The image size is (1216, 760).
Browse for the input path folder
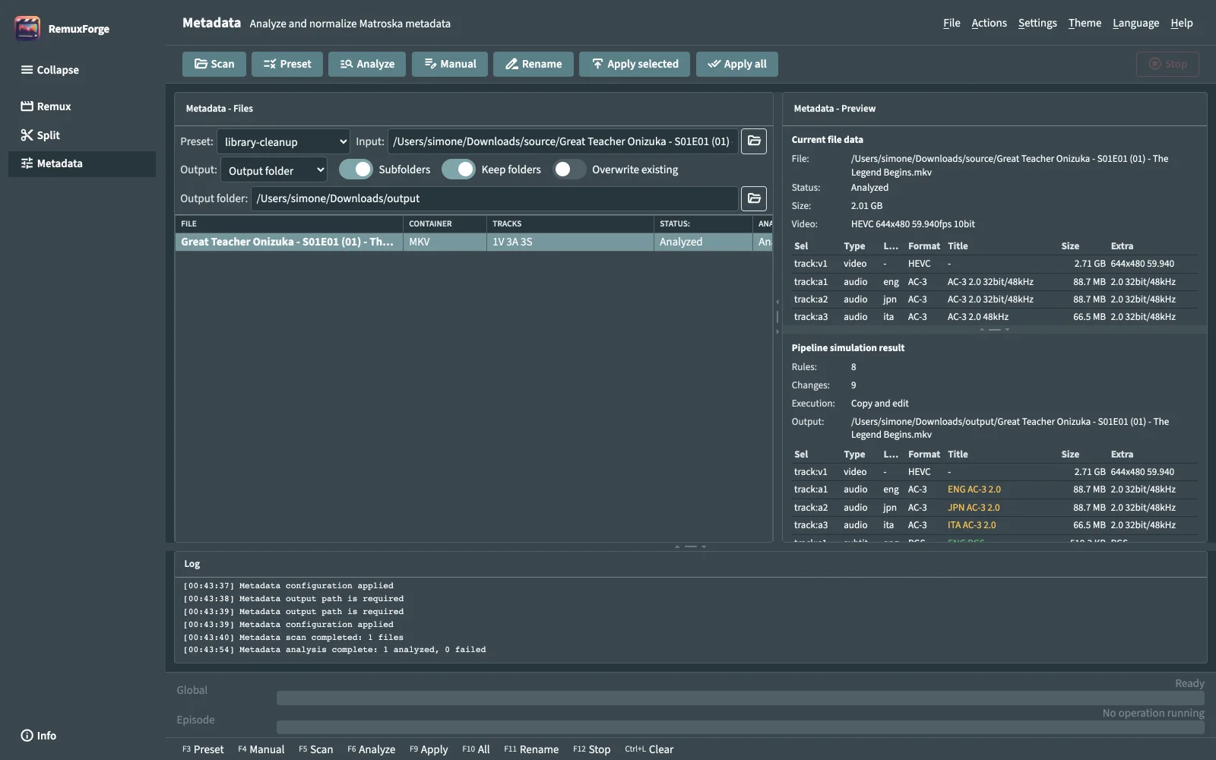coord(754,141)
